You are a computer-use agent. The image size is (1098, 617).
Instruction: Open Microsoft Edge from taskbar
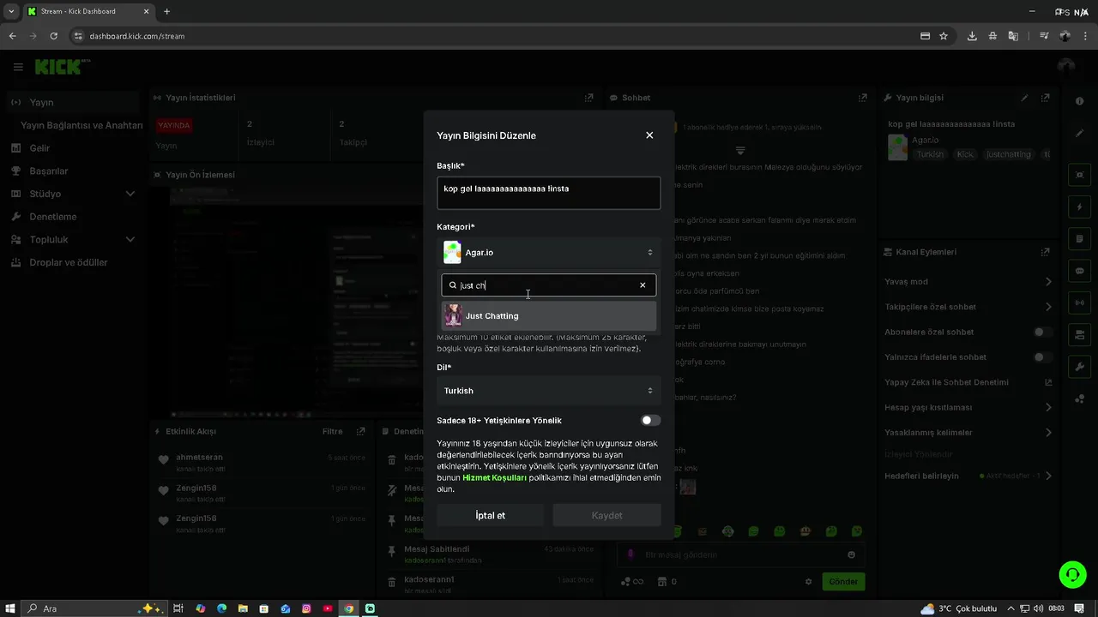click(x=221, y=608)
